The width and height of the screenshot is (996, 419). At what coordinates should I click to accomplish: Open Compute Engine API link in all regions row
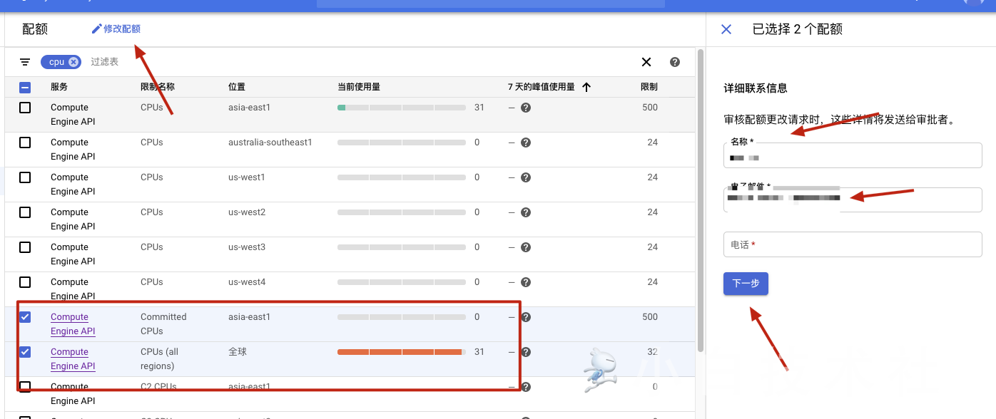73,359
